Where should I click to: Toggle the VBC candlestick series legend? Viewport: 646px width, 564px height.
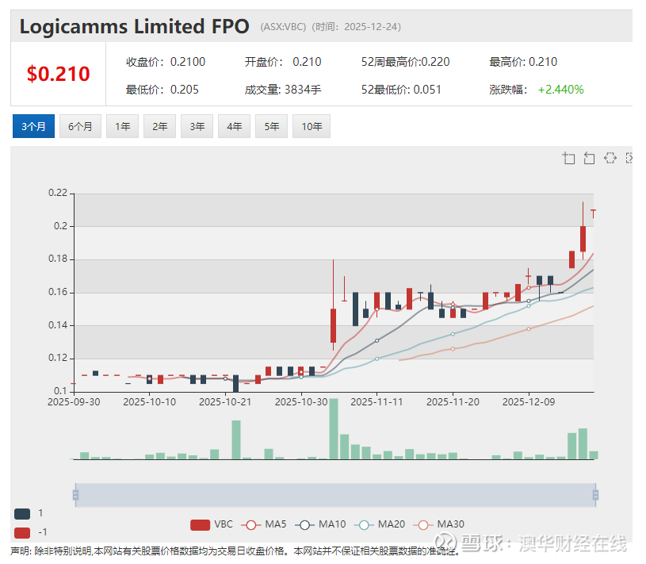(x=212, y=524)
